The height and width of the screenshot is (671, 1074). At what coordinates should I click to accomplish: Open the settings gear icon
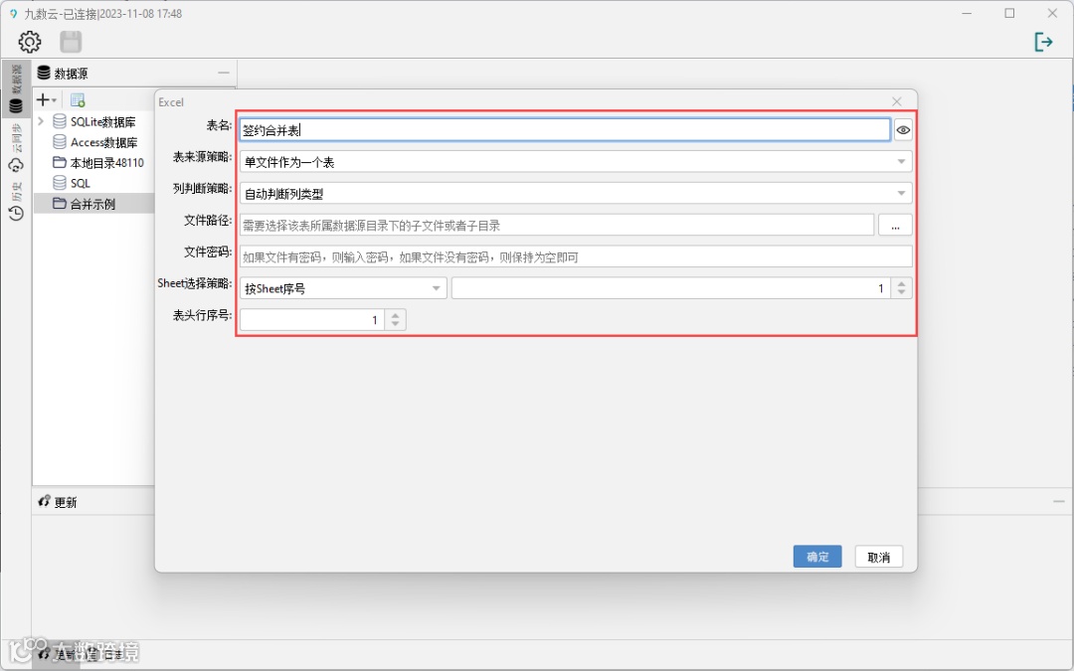click(30, 42)
